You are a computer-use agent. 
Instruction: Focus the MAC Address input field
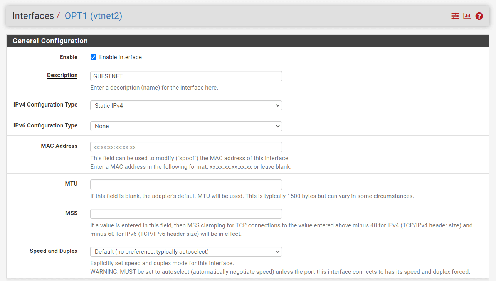(x=186, y=147)
